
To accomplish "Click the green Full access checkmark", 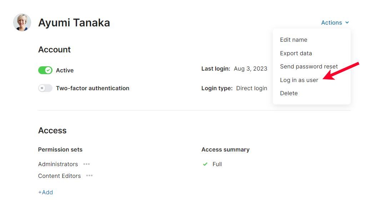I will click(205, 164).
